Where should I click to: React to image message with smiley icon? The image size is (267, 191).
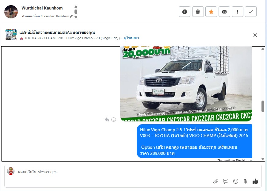[114, 120]
